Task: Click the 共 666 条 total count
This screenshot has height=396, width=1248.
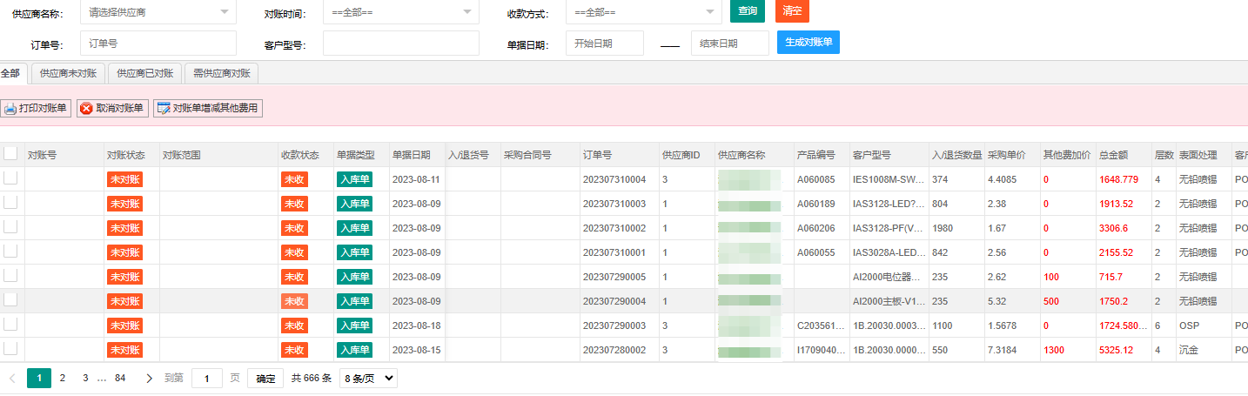Action: click(x=311, y=379)
